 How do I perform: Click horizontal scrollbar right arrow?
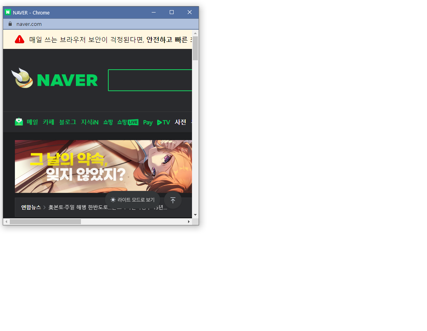[189, 222]
